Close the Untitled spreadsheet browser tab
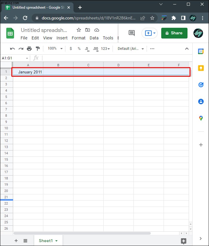 69,7
